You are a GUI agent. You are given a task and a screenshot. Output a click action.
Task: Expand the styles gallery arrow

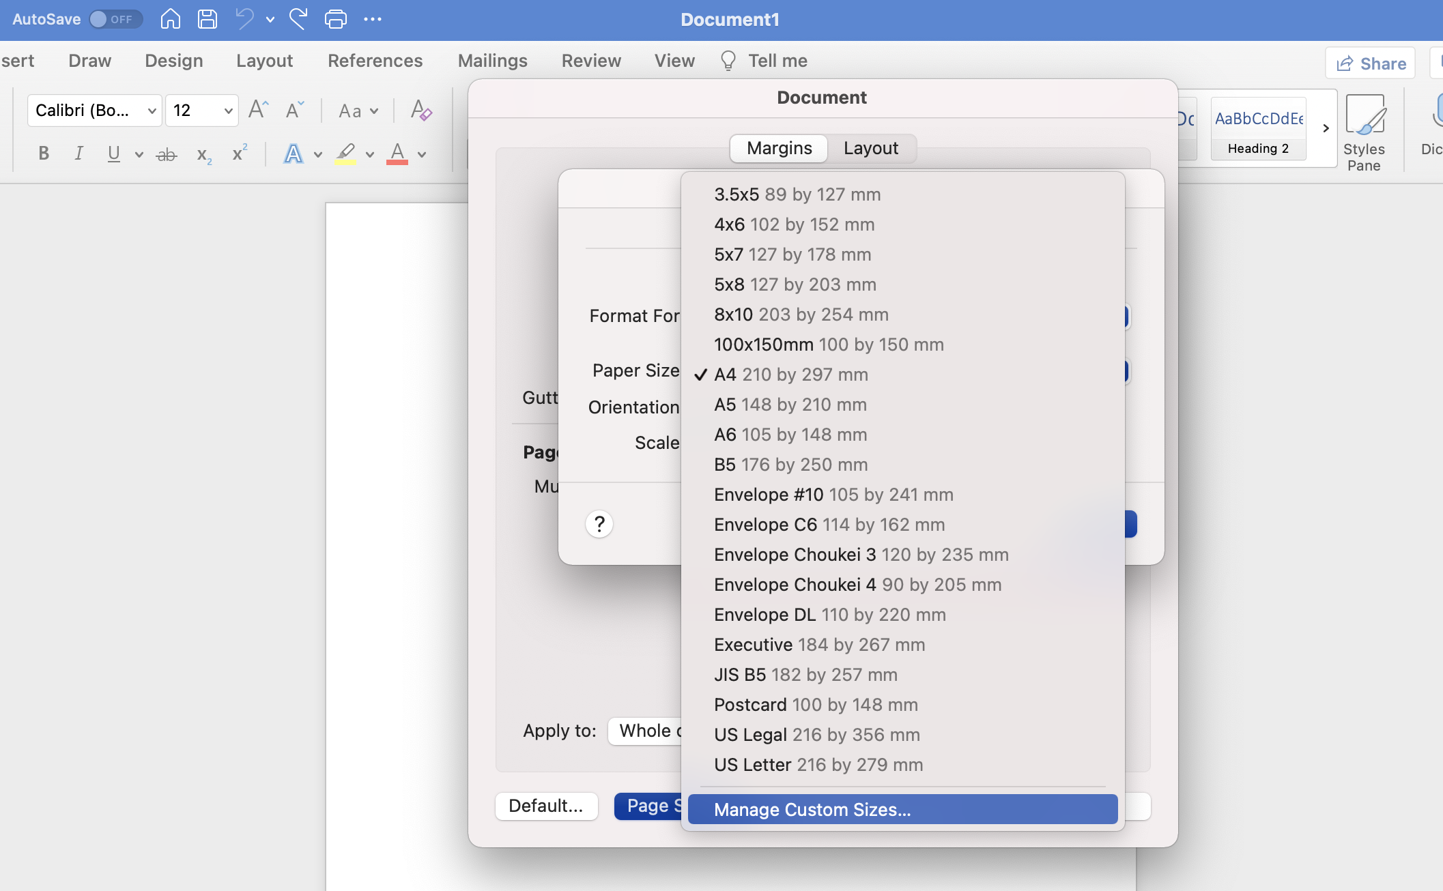(1325, 128)
